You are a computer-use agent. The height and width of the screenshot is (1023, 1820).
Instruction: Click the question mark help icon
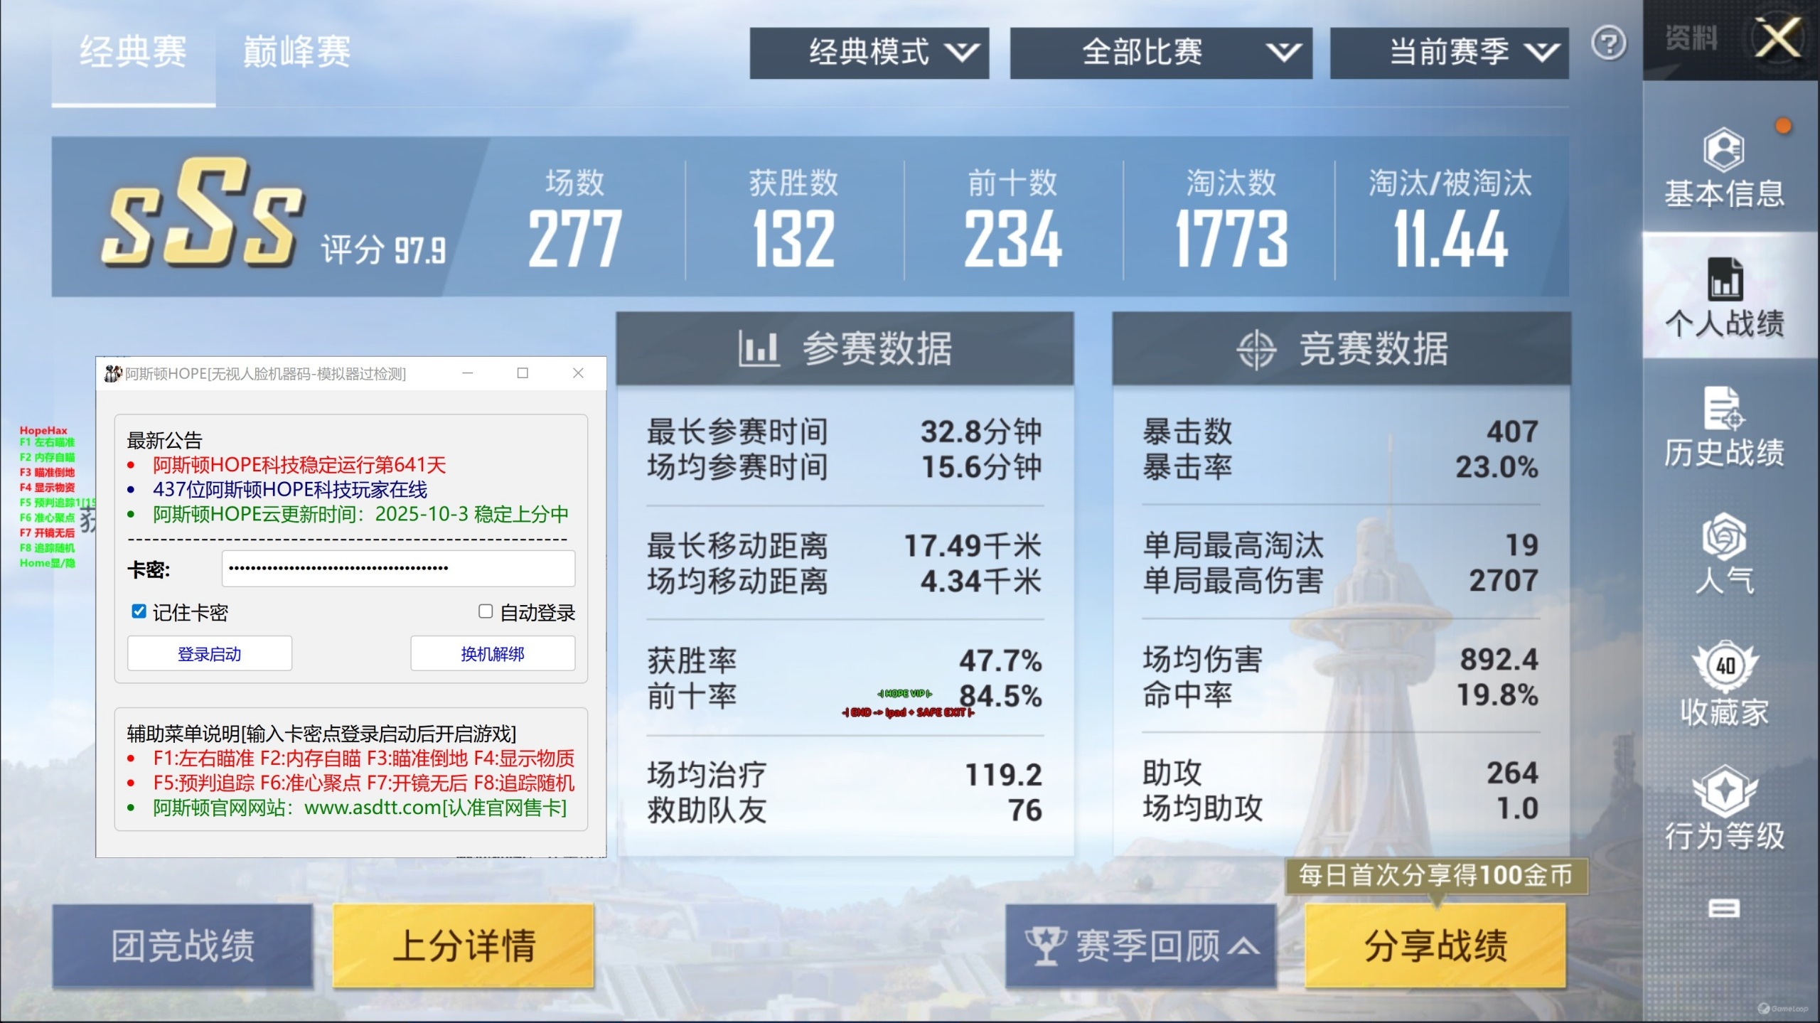coord(1609,44)
